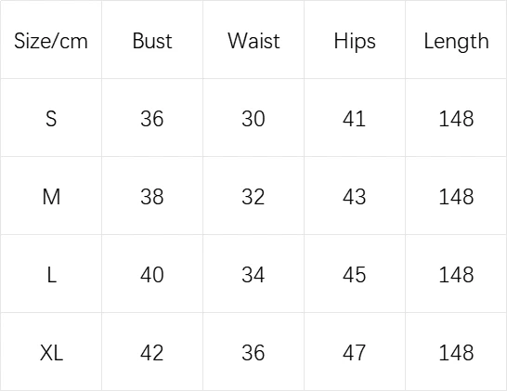
Task: Click the hips value 43 for size M
Action: [x=355, y=197]
